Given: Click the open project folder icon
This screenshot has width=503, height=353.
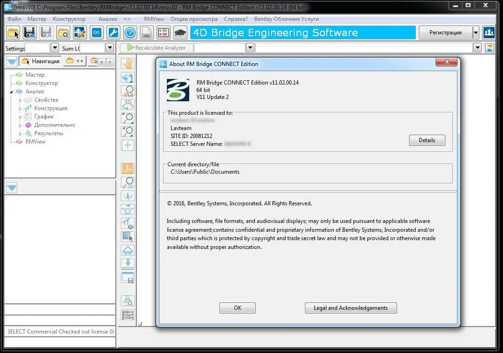Looking at the screenshot, I should pyautogui.click(x=13, y=33).
